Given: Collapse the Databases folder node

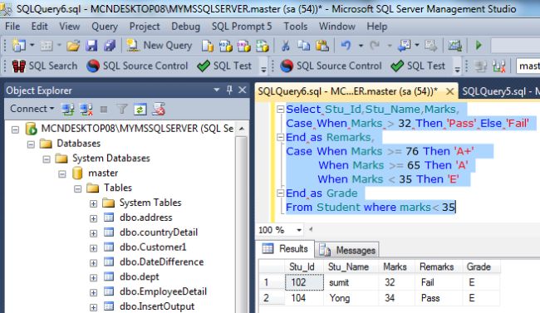Looking at the screenshot, I should [31, 144].
